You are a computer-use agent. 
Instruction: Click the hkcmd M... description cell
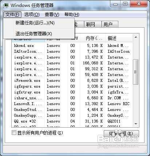pyautogui.click(x=118, y=45)
